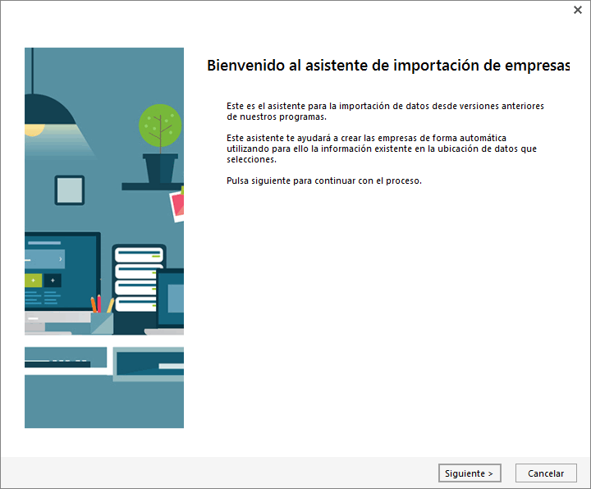Click the square picture frame on the wall

pyautogui.click(x=70, y=190)
